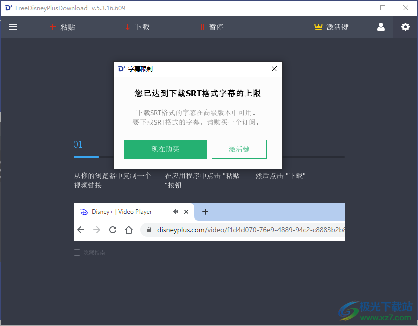Click the browser reload icon in guide

113,230
